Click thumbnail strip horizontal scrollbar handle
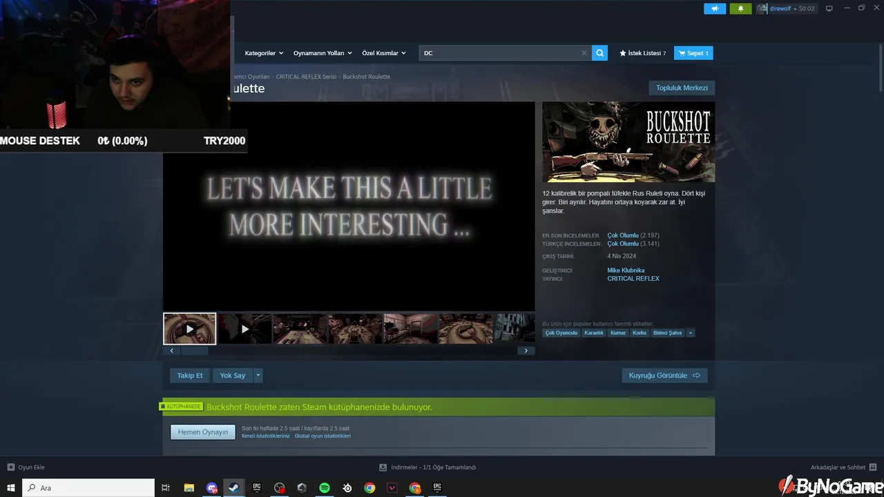This screenshot has width=884, height=497. click(195, 351)
